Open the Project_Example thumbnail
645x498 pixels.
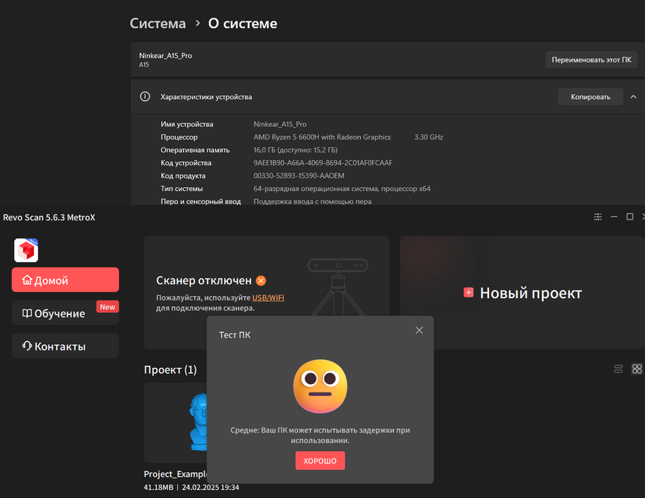(176, 423)
